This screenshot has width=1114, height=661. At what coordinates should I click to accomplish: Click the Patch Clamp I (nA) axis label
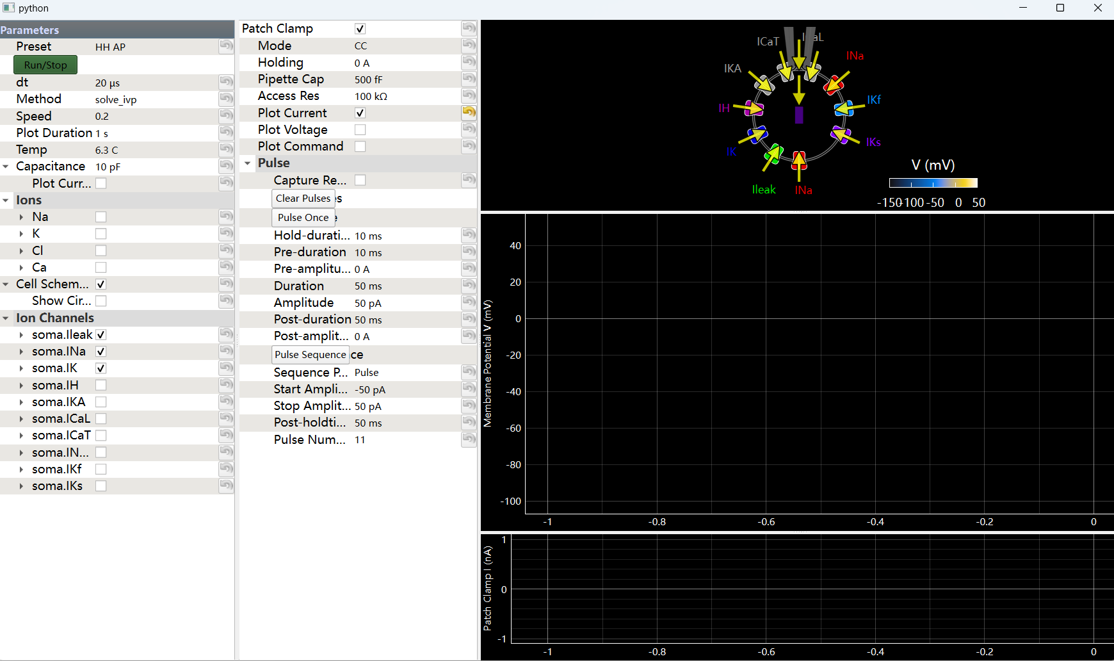click(x=488, y=588)
